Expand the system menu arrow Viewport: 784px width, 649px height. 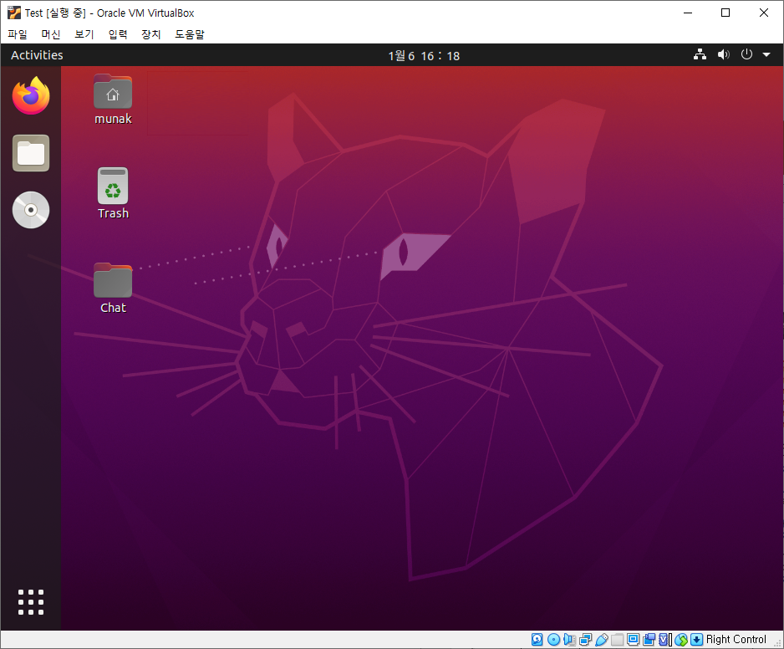[x=766, y=54]
